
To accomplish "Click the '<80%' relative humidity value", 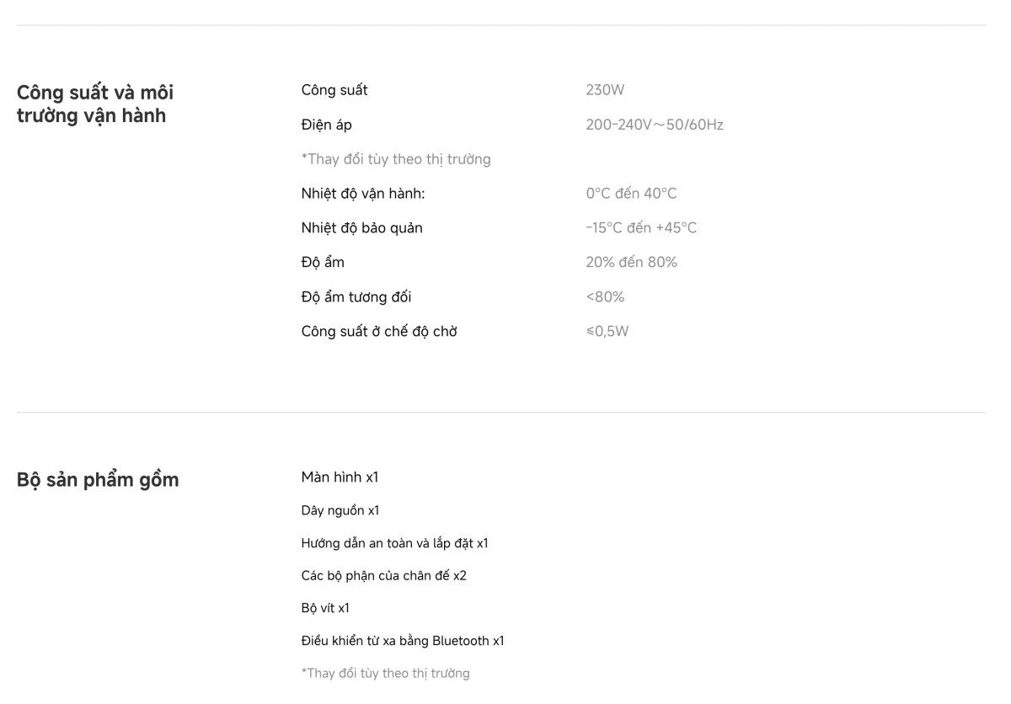I will point(605,296).
